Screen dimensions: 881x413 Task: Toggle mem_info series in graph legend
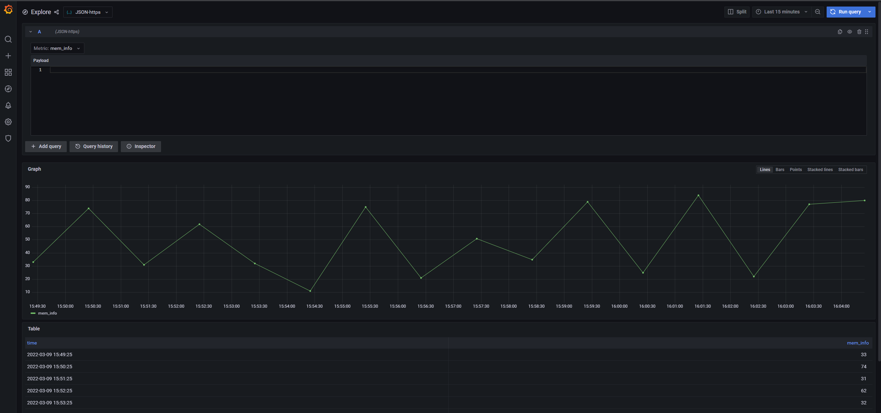click(47, 313)
